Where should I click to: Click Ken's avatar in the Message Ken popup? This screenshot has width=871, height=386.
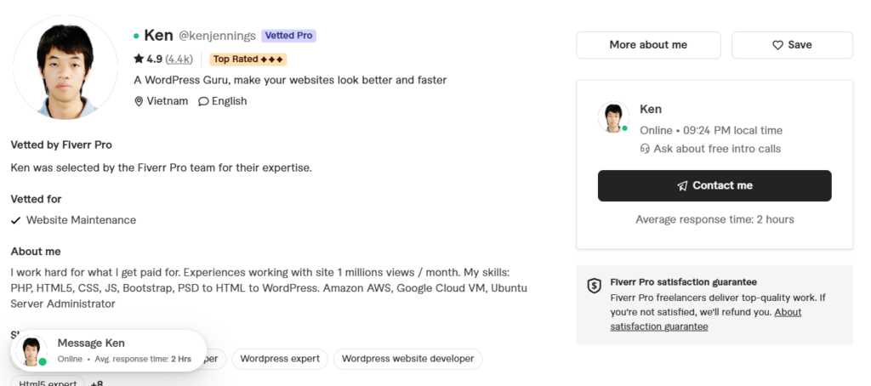pos(31,351)
